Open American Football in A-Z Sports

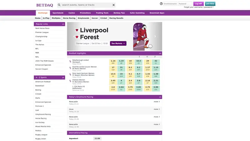(43, 82)
